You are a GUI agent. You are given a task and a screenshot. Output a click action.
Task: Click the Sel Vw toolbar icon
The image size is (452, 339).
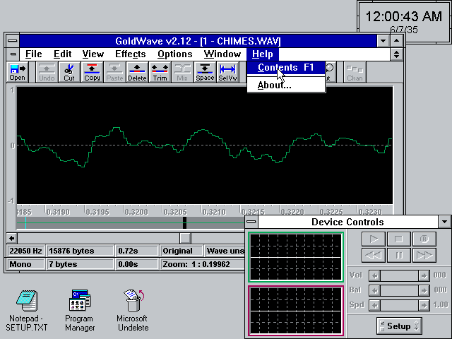[x=227, y=72]
